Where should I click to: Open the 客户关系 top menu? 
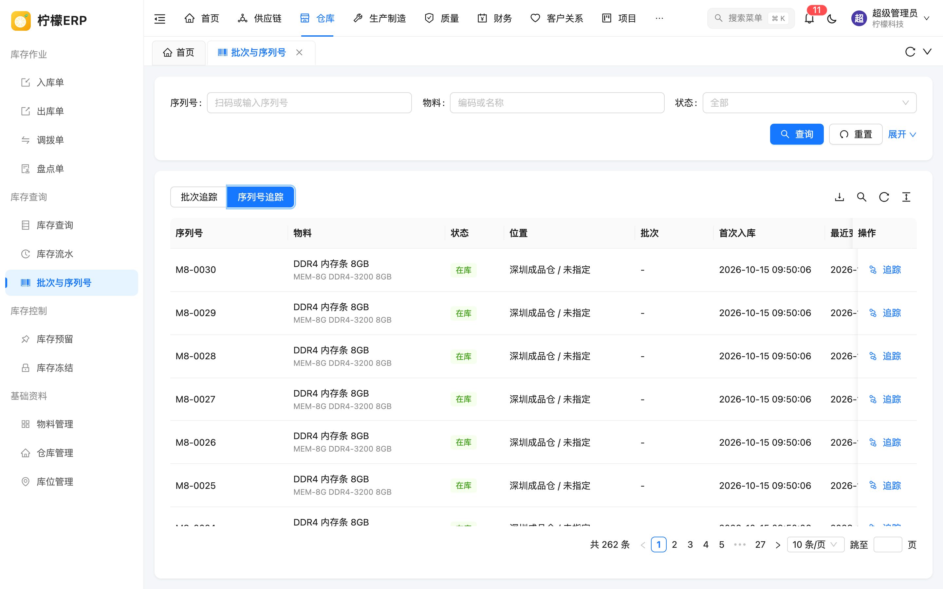557,18
